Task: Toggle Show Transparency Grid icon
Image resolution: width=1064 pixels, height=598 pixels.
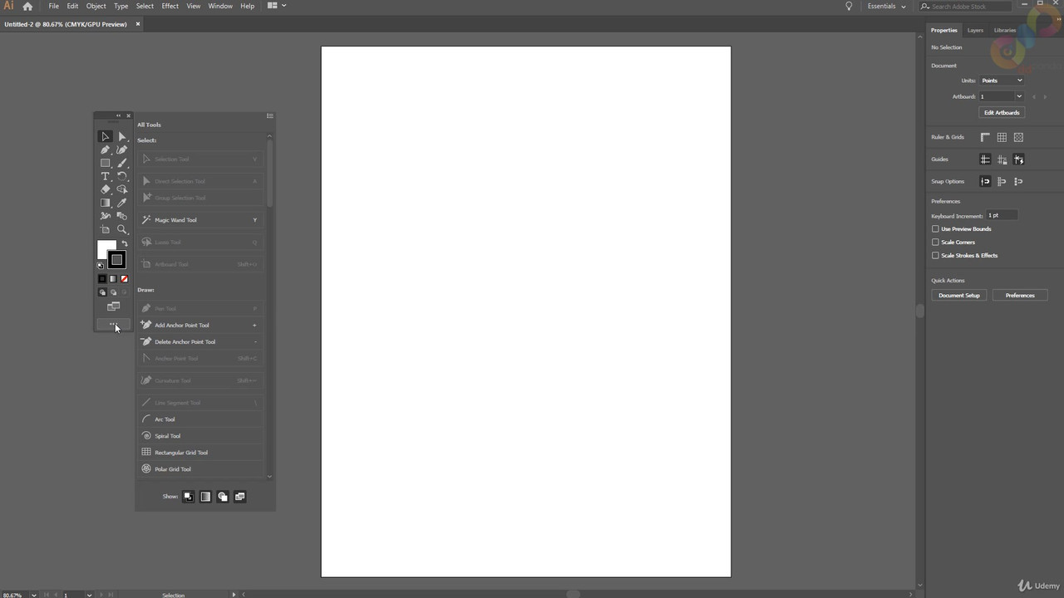Action: tap(1018, 137)
